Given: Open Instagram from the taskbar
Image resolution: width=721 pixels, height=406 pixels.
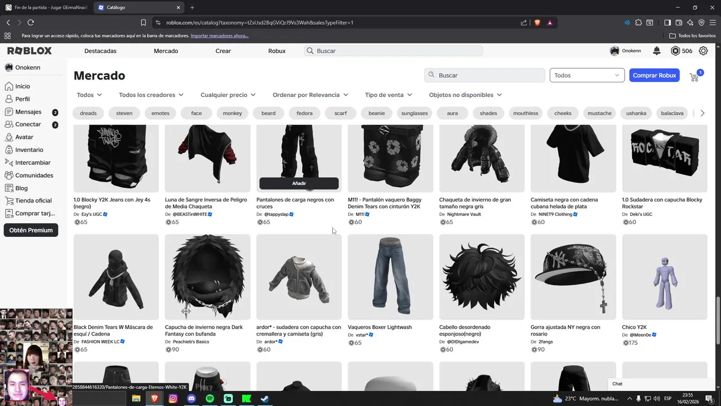Looking at the screenshot, I should 173,399.
